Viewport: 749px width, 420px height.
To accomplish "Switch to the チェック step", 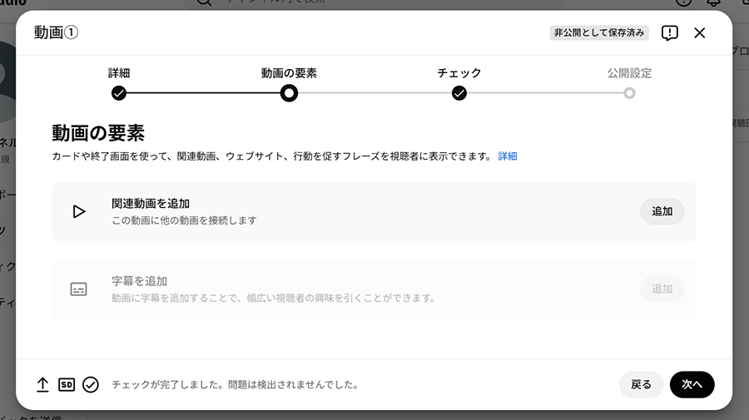I will (x=459, y=92).
